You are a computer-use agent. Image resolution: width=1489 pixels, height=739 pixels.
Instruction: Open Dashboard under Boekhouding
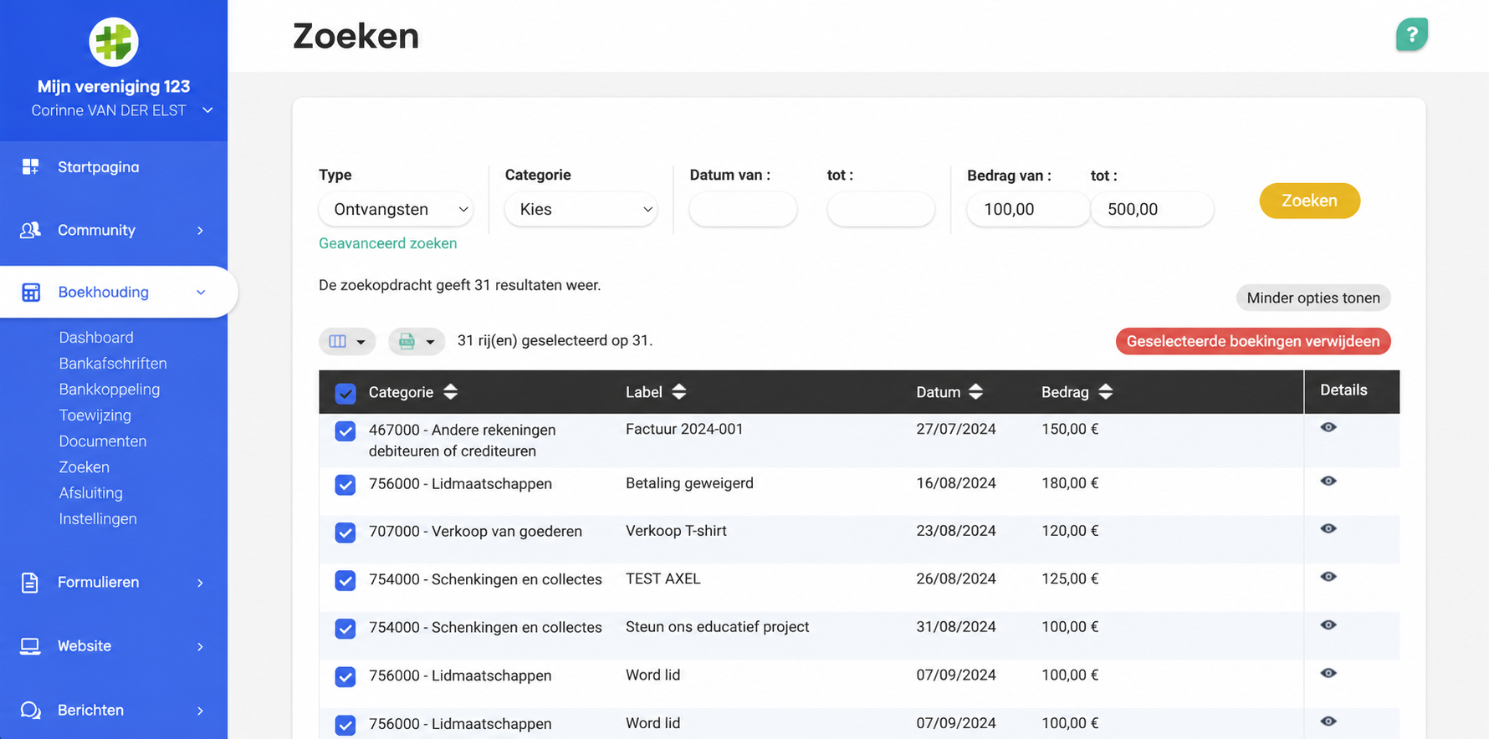click(x=96, y=337)
